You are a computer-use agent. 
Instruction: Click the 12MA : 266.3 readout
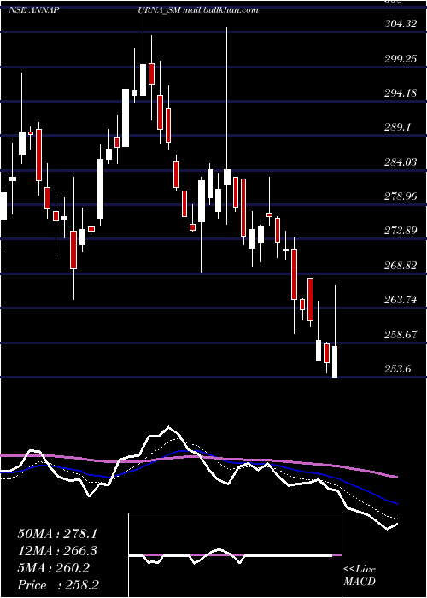coord(57,551)
